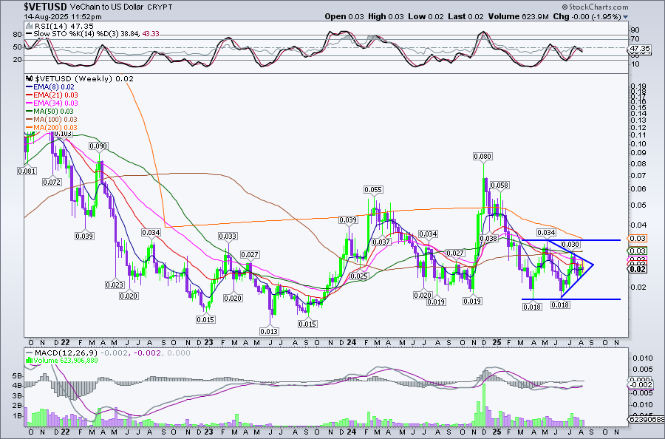Click the -0.002 MACD value tag
This screenshot has width=665, height=439.
tap(639, 385)
